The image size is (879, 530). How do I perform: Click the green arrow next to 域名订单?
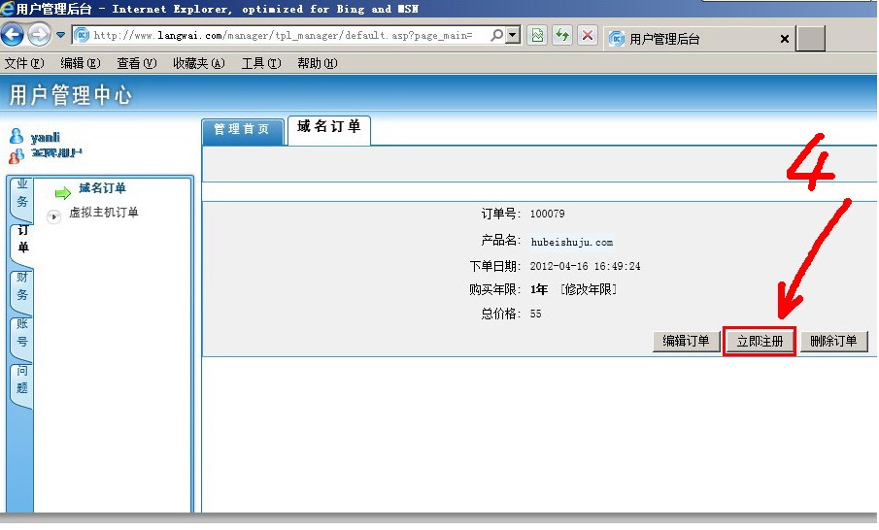coord(63,191)
